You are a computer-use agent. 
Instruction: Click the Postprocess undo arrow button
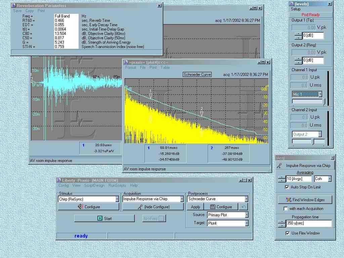(244, 207)
